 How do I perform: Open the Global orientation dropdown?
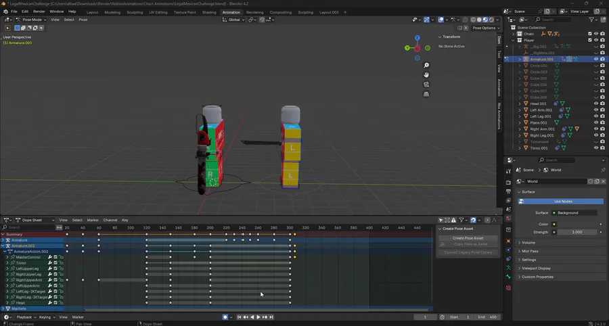[234, 20]
